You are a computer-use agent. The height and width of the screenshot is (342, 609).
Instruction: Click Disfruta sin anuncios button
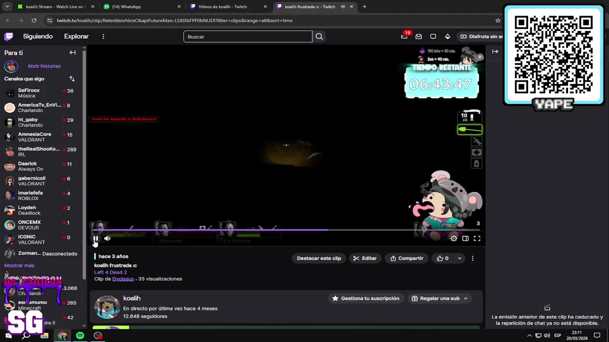point(481,37)
